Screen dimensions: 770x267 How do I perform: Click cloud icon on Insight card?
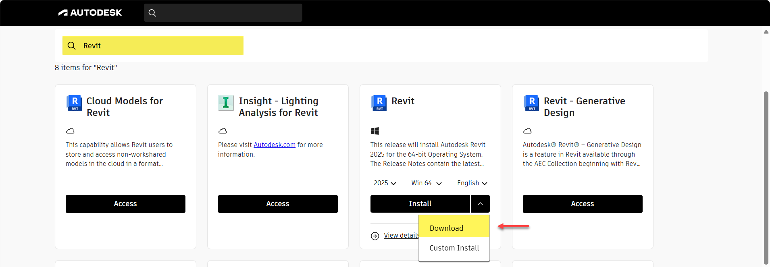[223, 131]
